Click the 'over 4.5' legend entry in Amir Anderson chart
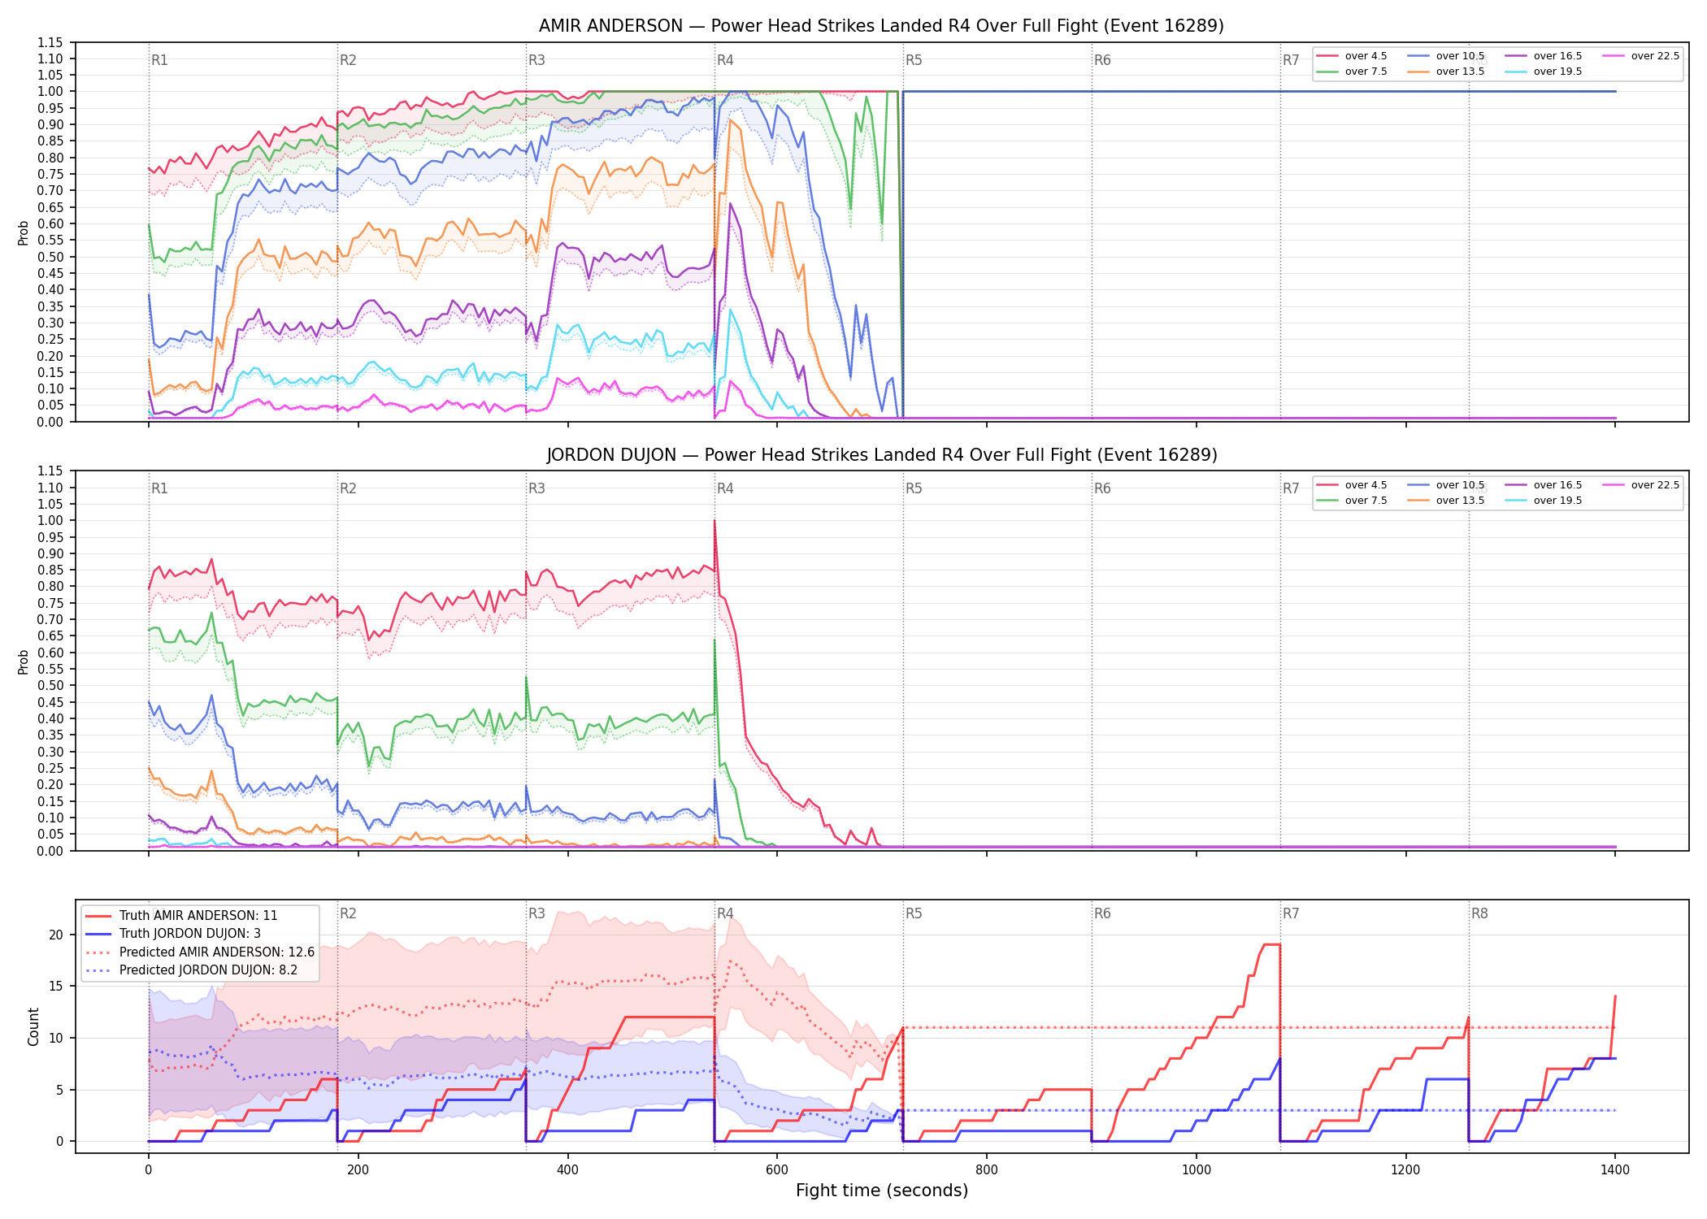Viewport: 1707px width, 1219px height. point(1352,56)
